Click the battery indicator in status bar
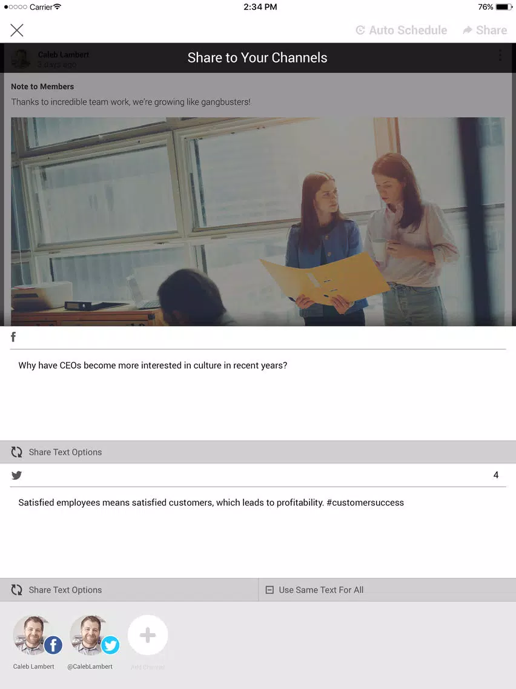 click(x=504, y=7)
